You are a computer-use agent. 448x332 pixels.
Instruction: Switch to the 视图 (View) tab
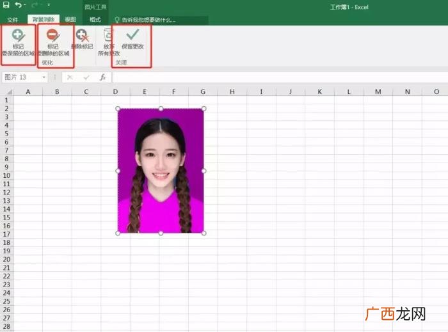tap(70, 19)
